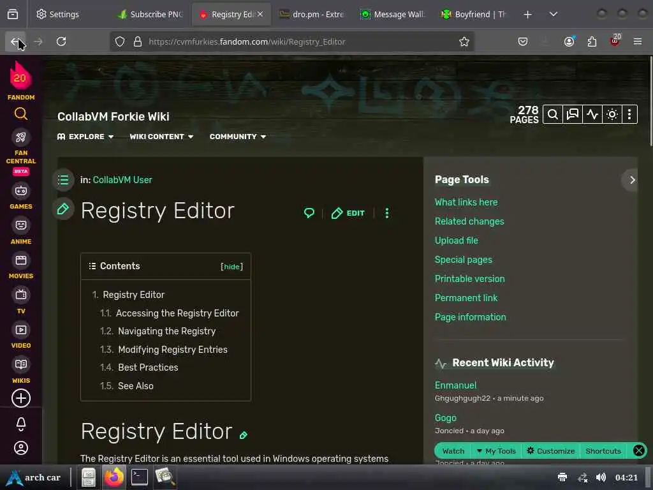Viewport: 653px width, 490px height.
Task: Open Special pages link
Action: coord(464,260)
